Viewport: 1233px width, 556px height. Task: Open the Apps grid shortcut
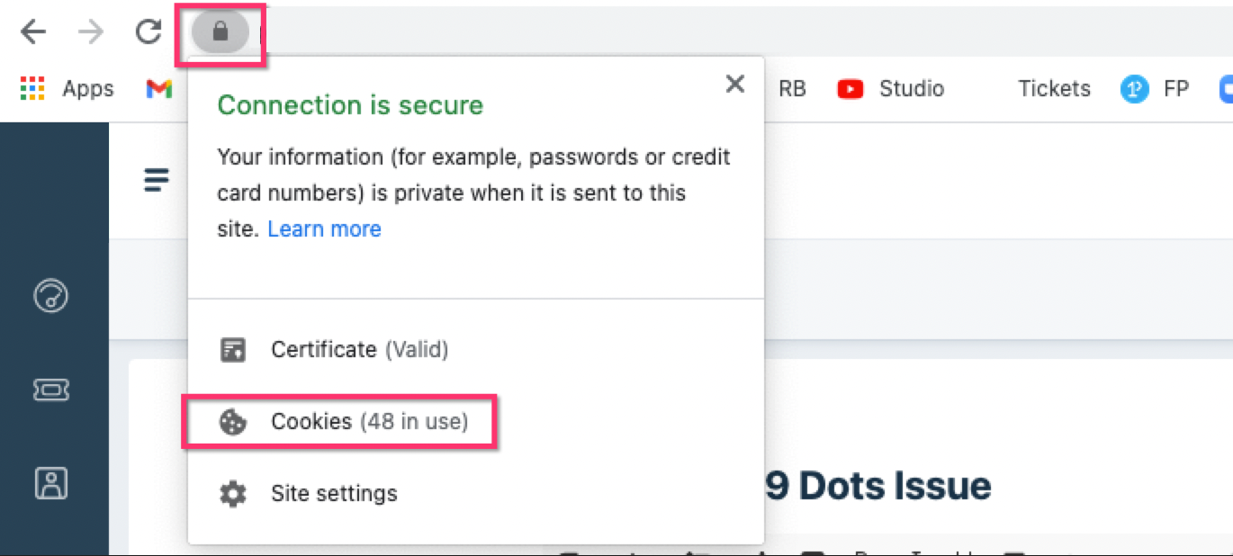[x=32, y=88]
